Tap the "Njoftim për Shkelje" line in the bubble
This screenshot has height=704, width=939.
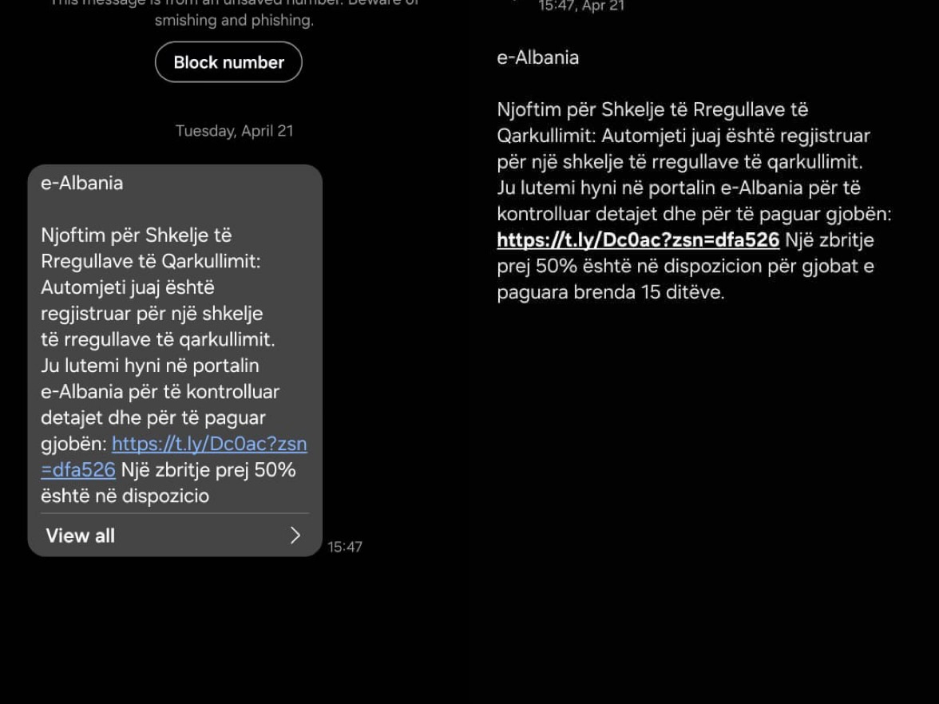click(137, 235)
